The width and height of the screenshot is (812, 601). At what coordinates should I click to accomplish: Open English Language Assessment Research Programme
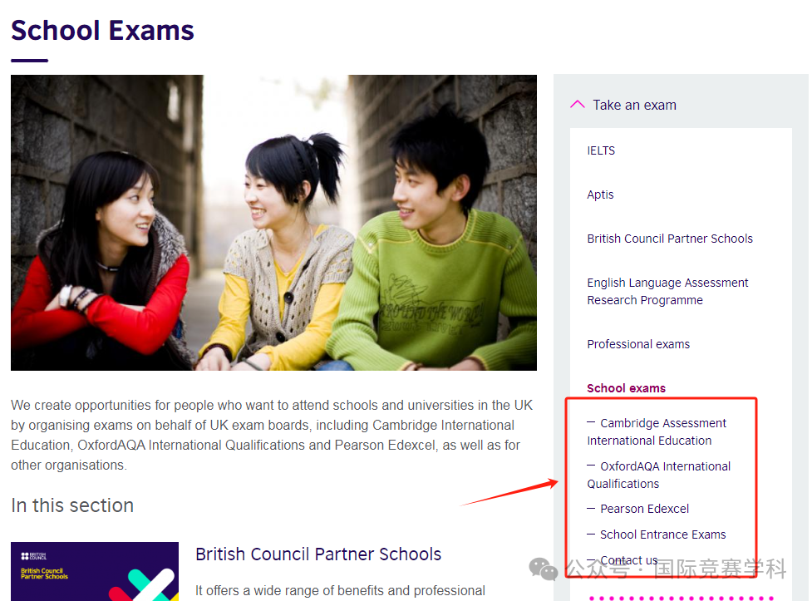(x=667, y=291)
